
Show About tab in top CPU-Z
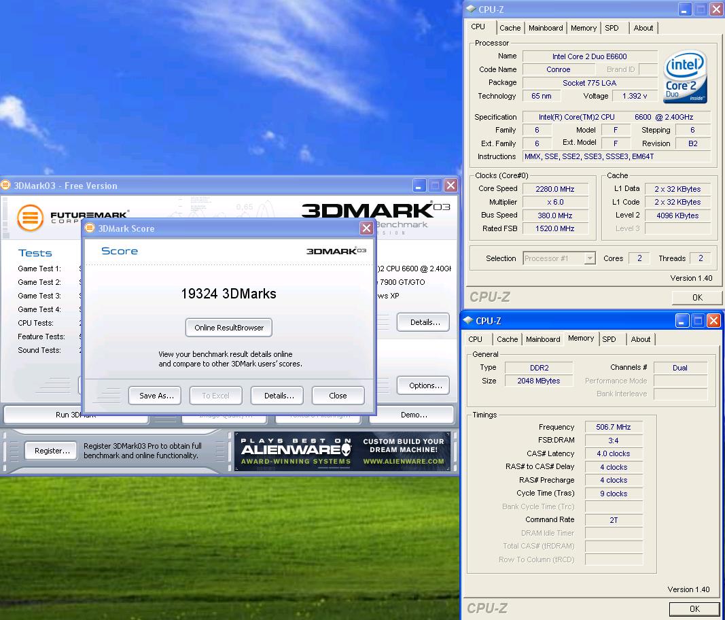pyautogui.click(x=643, y=28)
